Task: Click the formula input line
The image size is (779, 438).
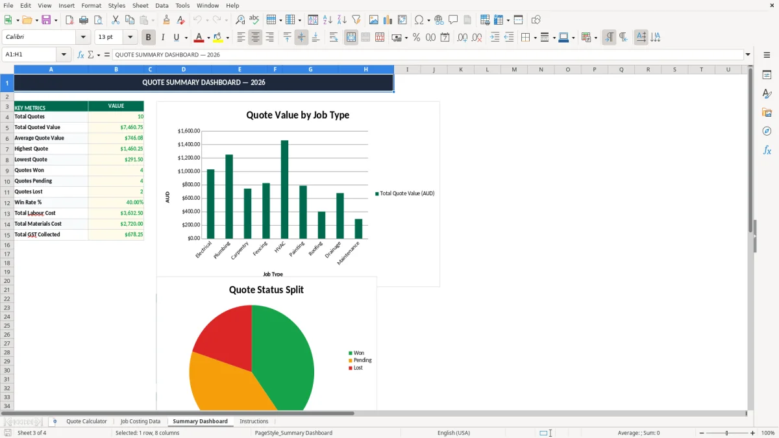Action: (428, 55)
